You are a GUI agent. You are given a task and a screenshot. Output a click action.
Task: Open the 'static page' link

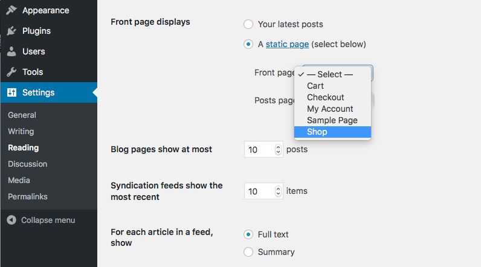(x=287, y=44)
